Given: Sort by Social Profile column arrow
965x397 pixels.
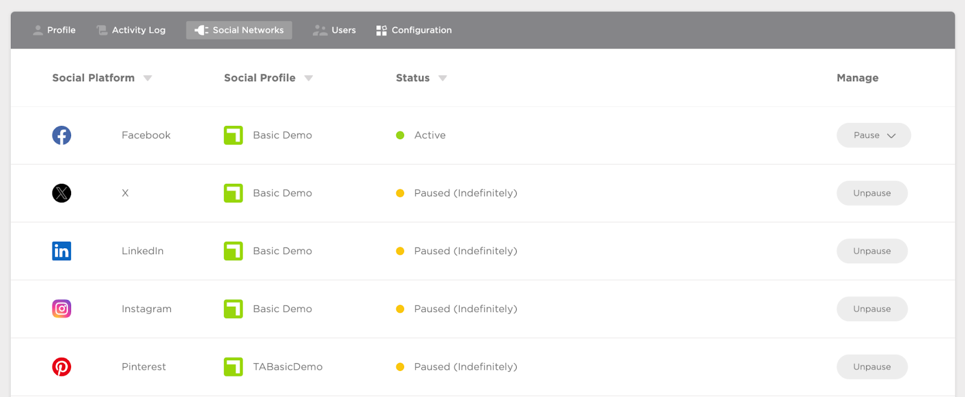Looking at the screenshot, I should point(309,78).
